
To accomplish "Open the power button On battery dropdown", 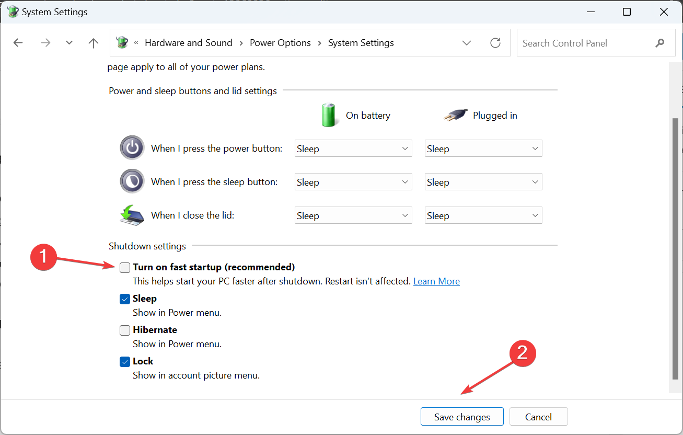I will point(353,148).
